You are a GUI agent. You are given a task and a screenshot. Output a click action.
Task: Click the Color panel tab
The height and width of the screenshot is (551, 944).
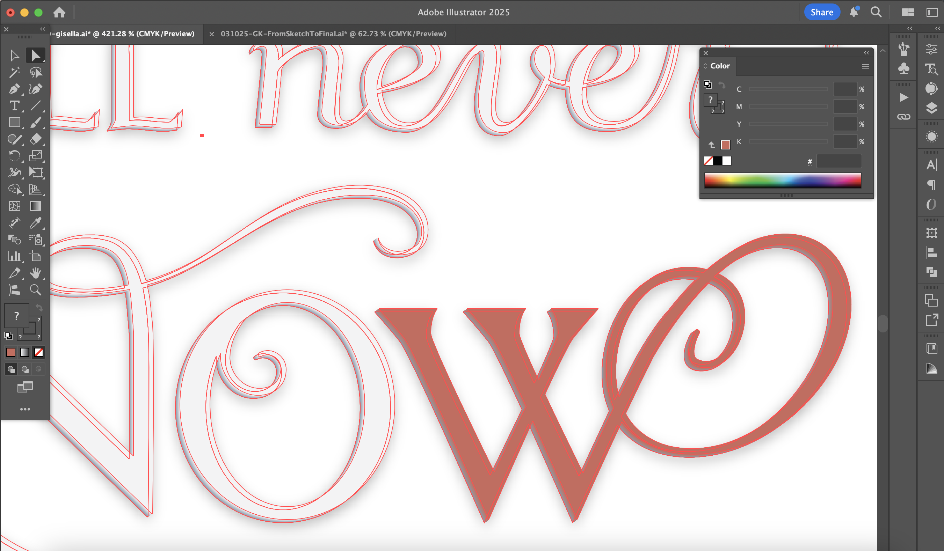[x=720, y=66]
